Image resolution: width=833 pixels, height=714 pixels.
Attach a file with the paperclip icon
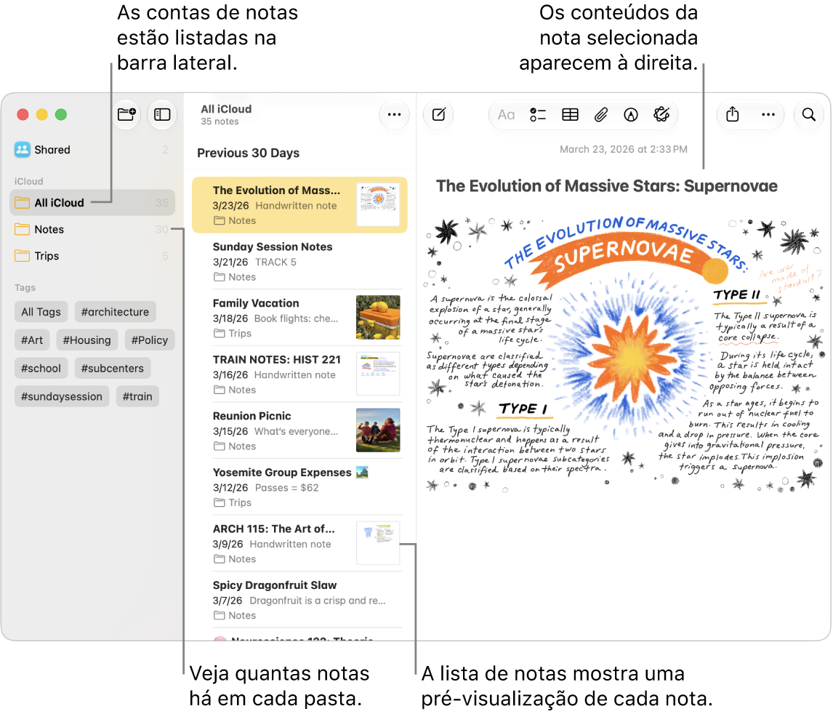click(601, 114)
